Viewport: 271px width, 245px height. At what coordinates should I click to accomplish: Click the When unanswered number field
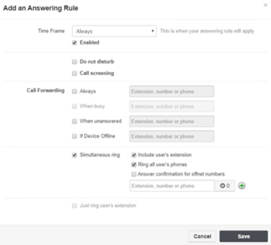point(171,121)
